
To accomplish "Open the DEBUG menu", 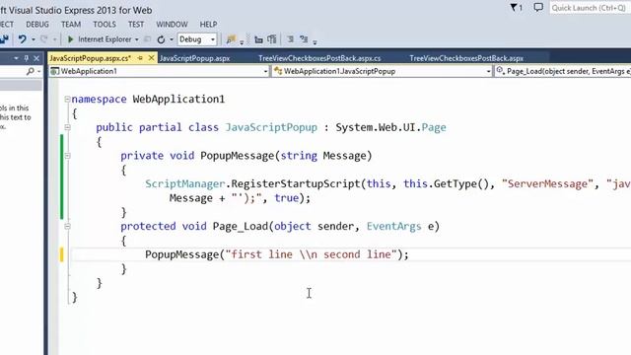I will point(37,24).
